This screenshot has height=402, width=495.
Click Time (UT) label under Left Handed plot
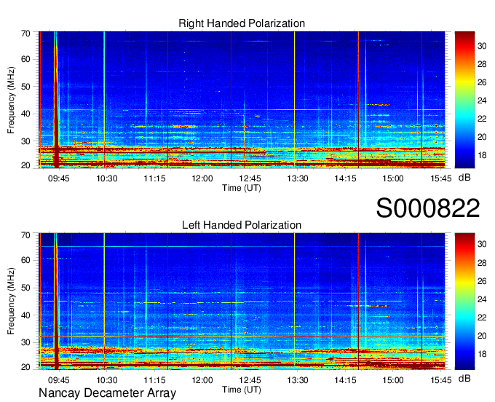(242, 390)
